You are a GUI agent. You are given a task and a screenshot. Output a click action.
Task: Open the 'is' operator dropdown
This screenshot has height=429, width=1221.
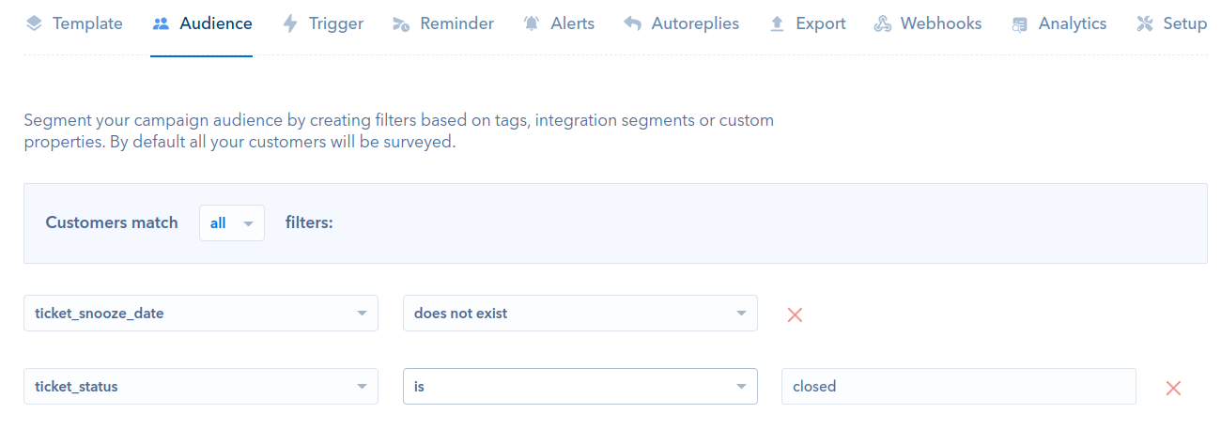coord(580,387)
